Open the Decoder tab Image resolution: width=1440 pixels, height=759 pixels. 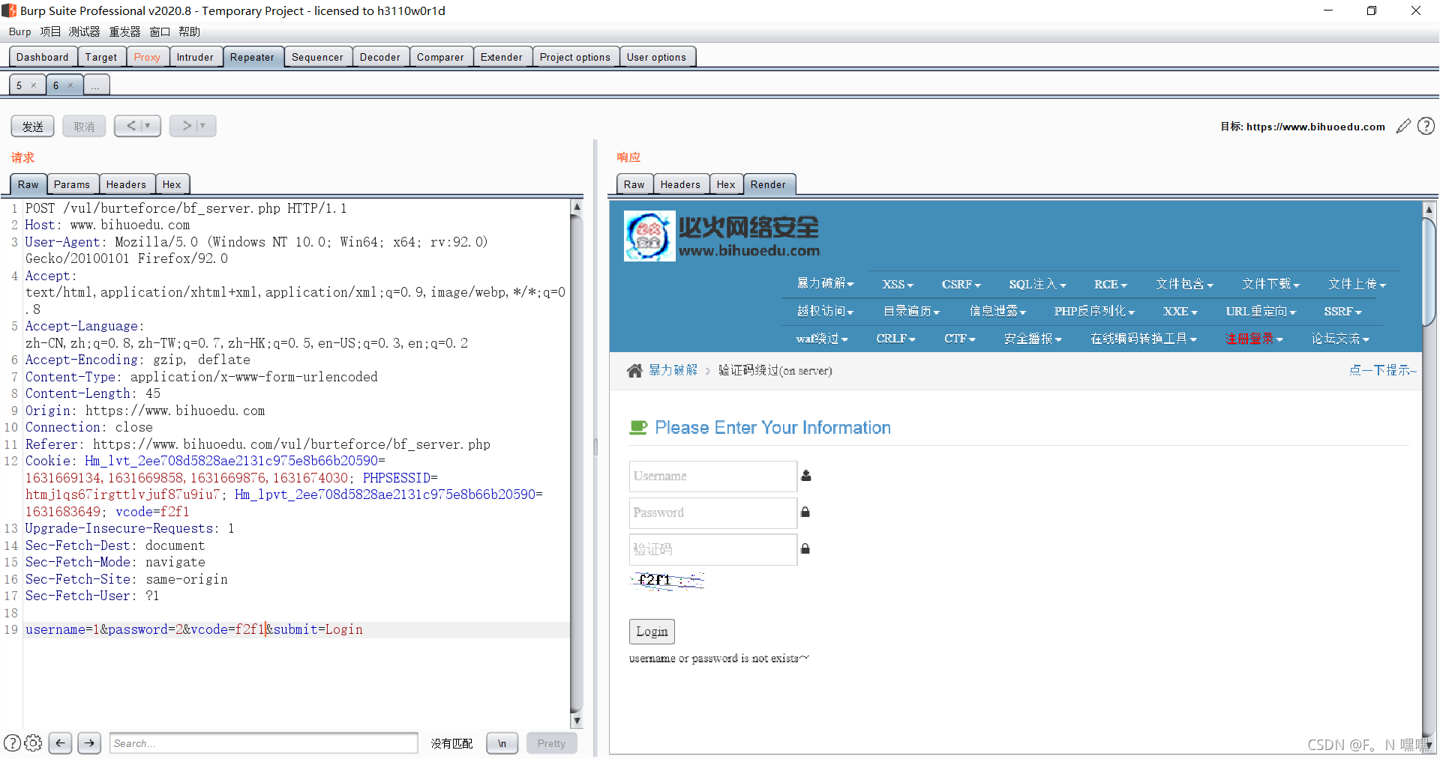[380, 57]
